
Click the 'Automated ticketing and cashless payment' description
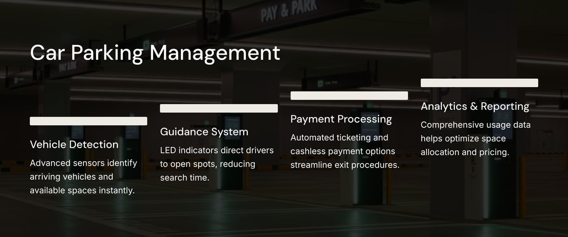[345, 151]
